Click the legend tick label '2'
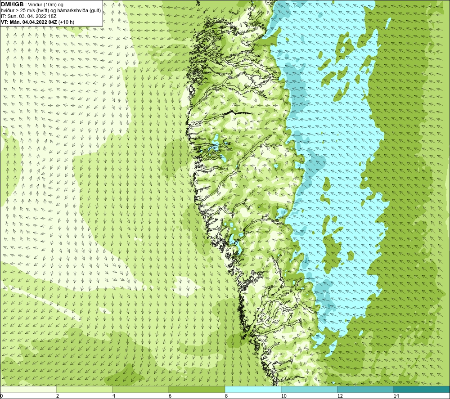The image size is (450, 399). (x=58, y=396)
